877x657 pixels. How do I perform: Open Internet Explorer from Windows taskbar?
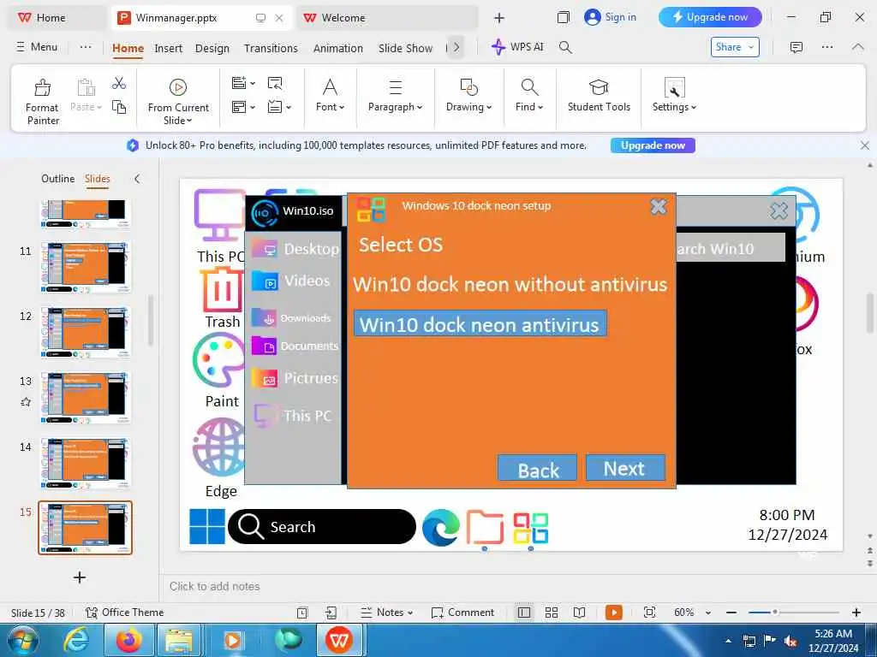point(75,640)
